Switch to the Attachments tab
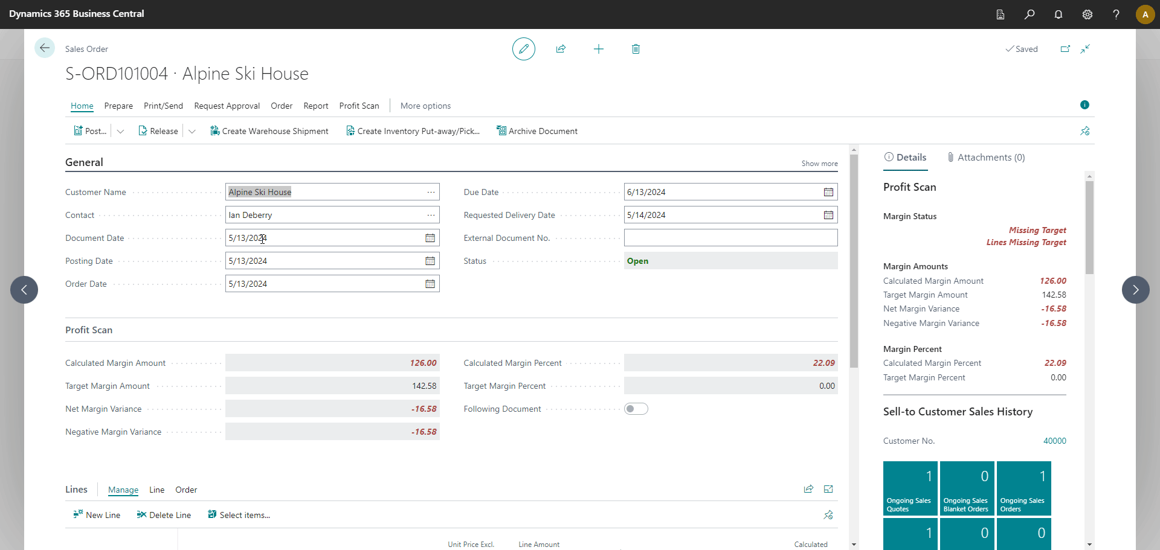The image size is (1160, 550). click(986, 158)
